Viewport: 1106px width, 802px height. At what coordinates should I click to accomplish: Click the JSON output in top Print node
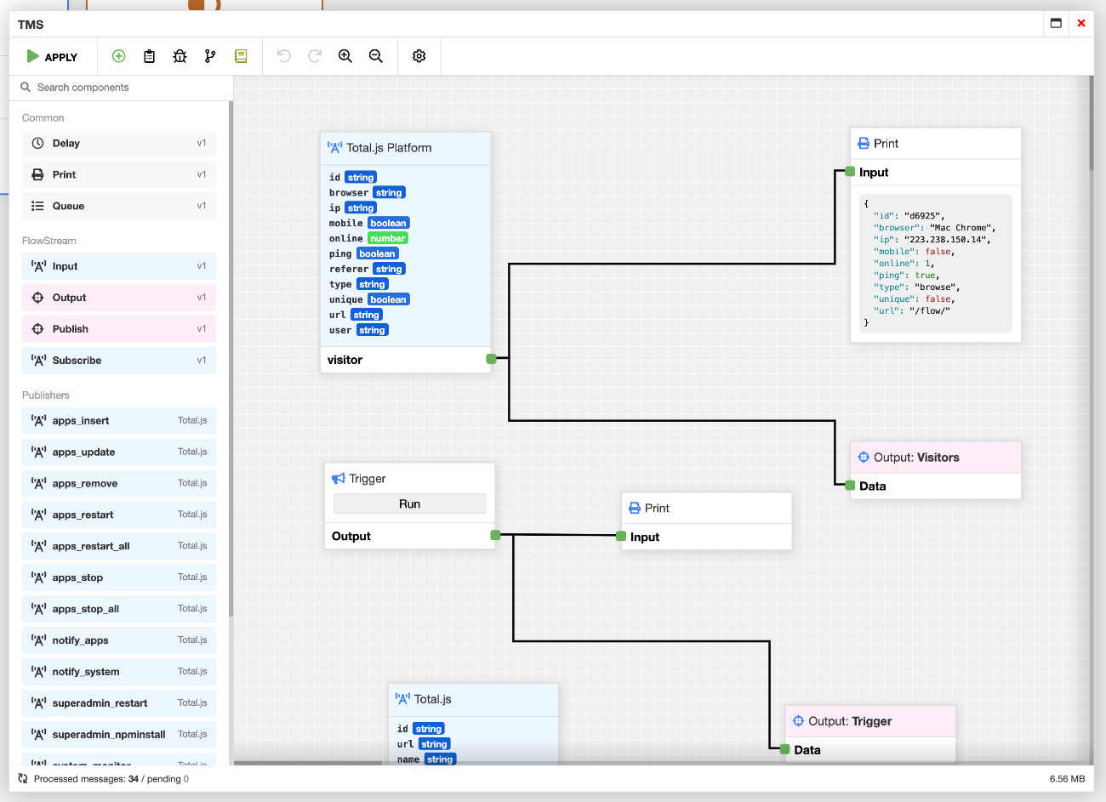pyautogui.click(x=935, y=264)
